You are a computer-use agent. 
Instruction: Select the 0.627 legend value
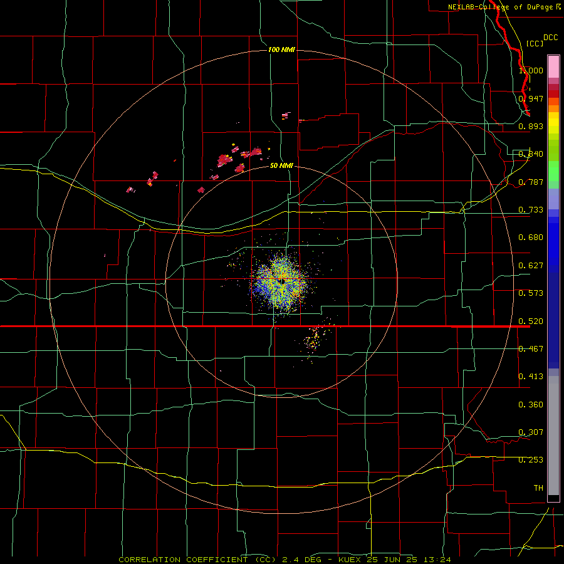pyautogui.click(x=531, y=266)
